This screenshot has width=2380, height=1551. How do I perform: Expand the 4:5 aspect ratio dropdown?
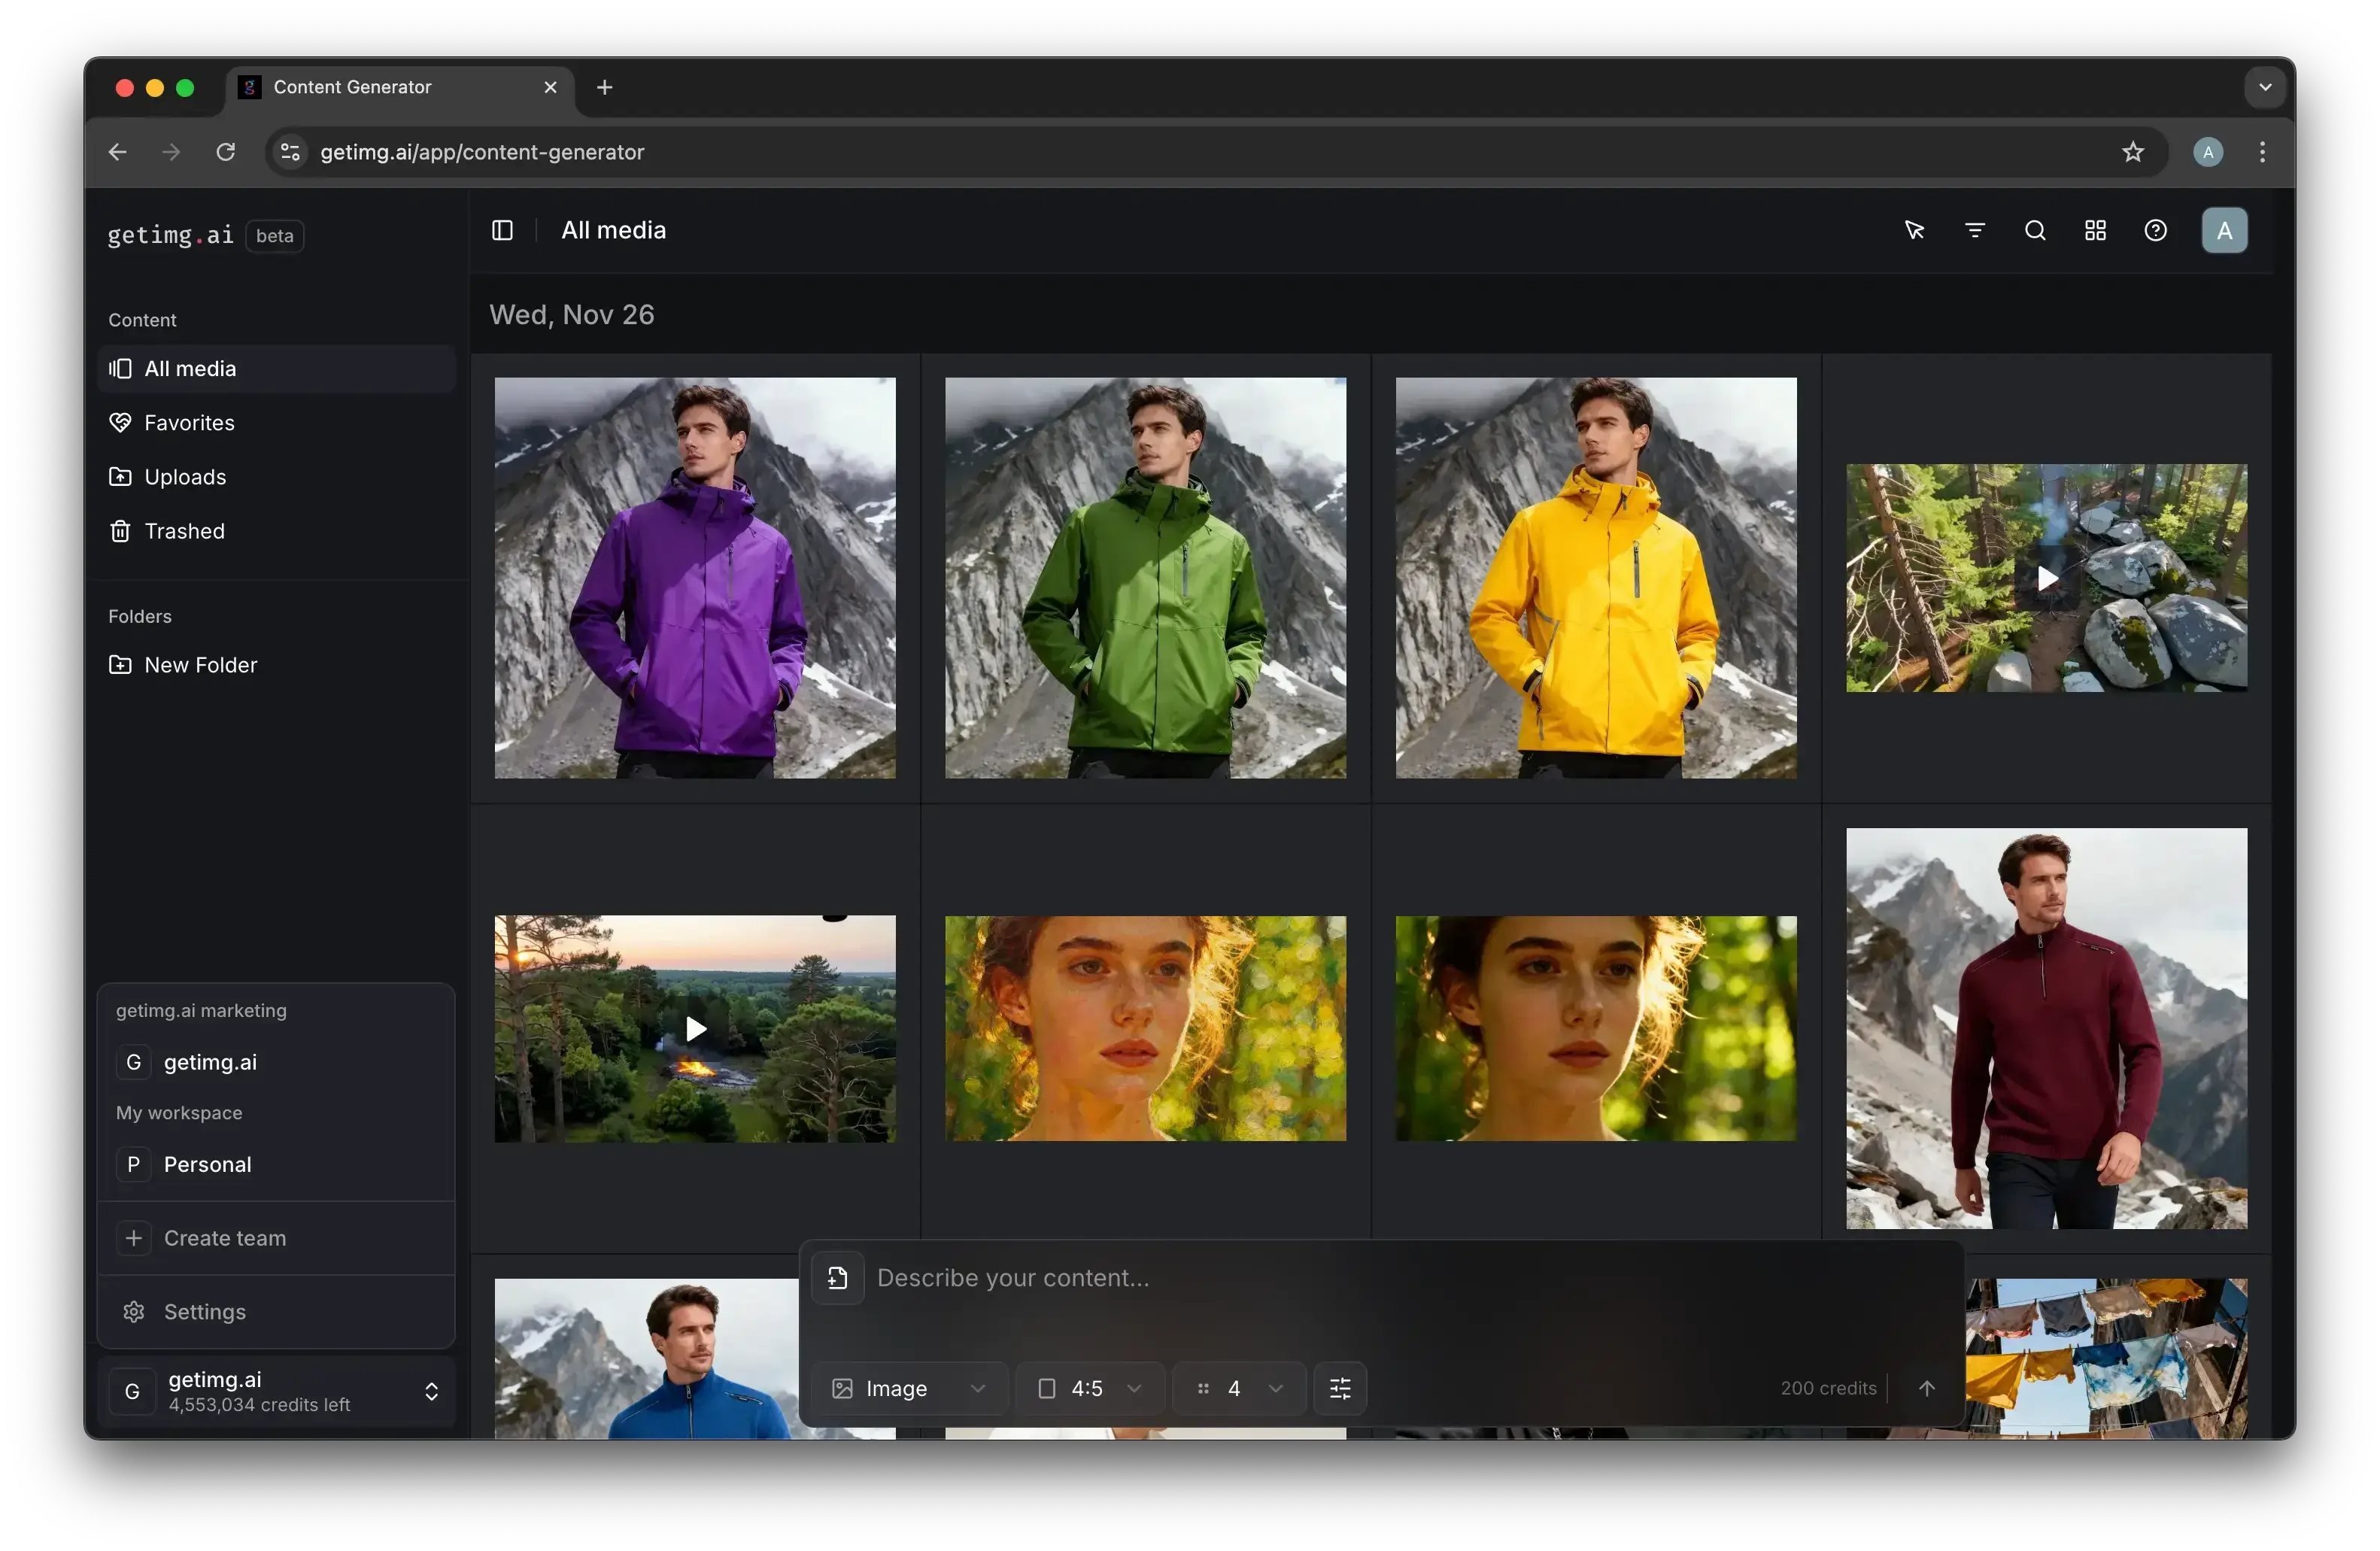[1089, 1388]
